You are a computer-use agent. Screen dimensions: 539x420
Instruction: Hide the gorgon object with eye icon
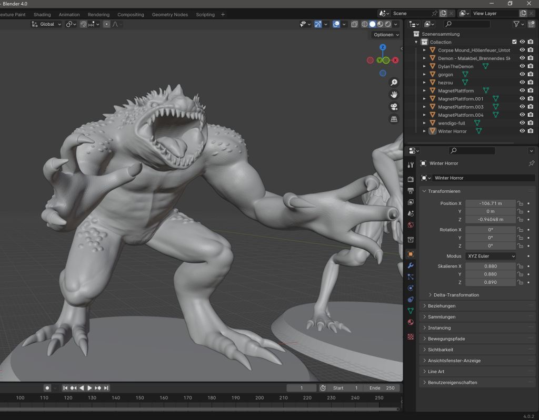click(x=522, y=75)
